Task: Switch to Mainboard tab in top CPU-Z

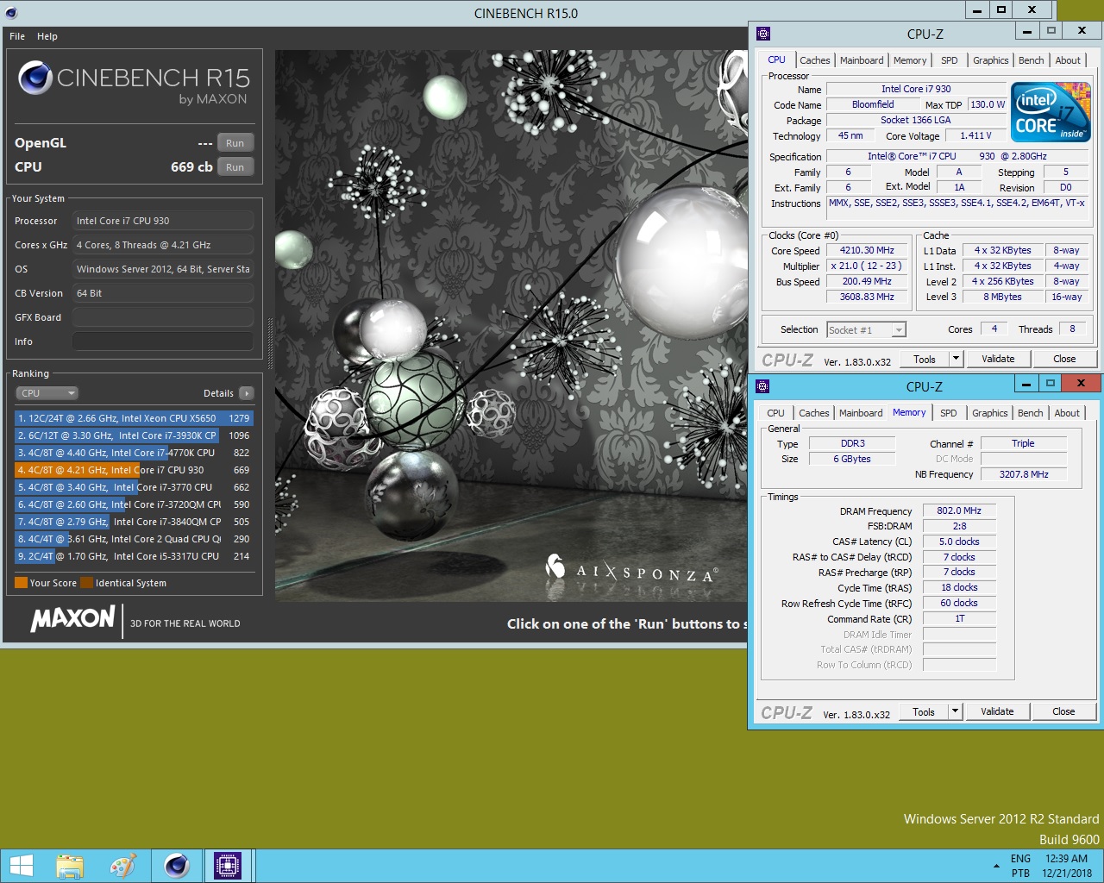Action: pyautogui.click(x=862, y=60)
